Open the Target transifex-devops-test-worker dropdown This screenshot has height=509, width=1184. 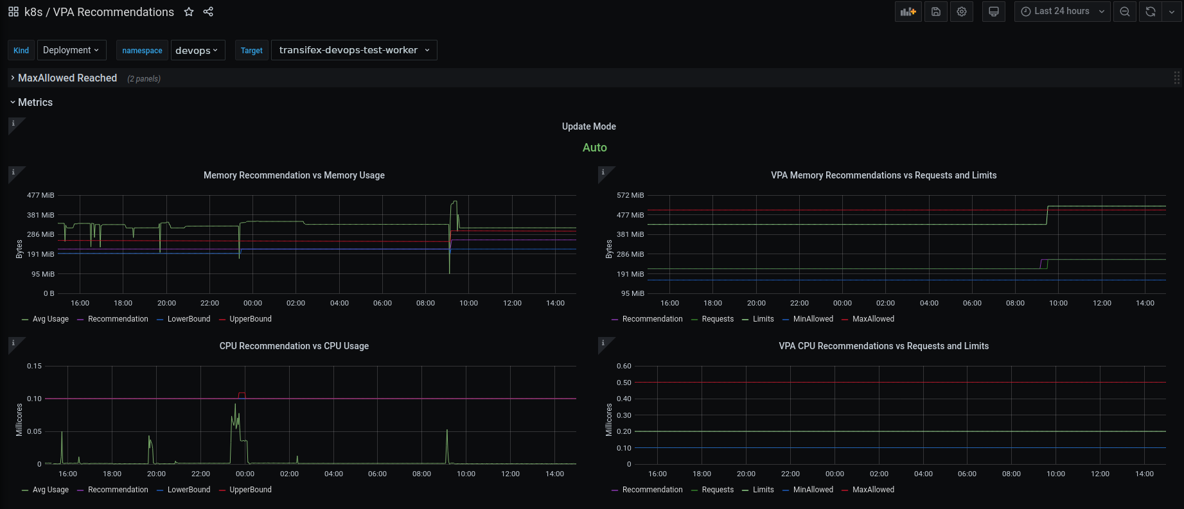[x=354, y=50]
